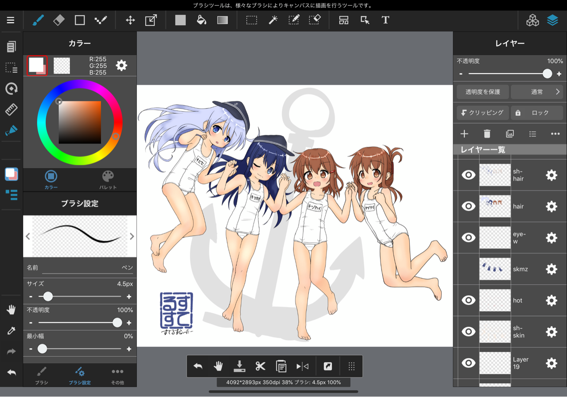Hide the sh-hair layer

pyautogui.click(x=468, y=175)
